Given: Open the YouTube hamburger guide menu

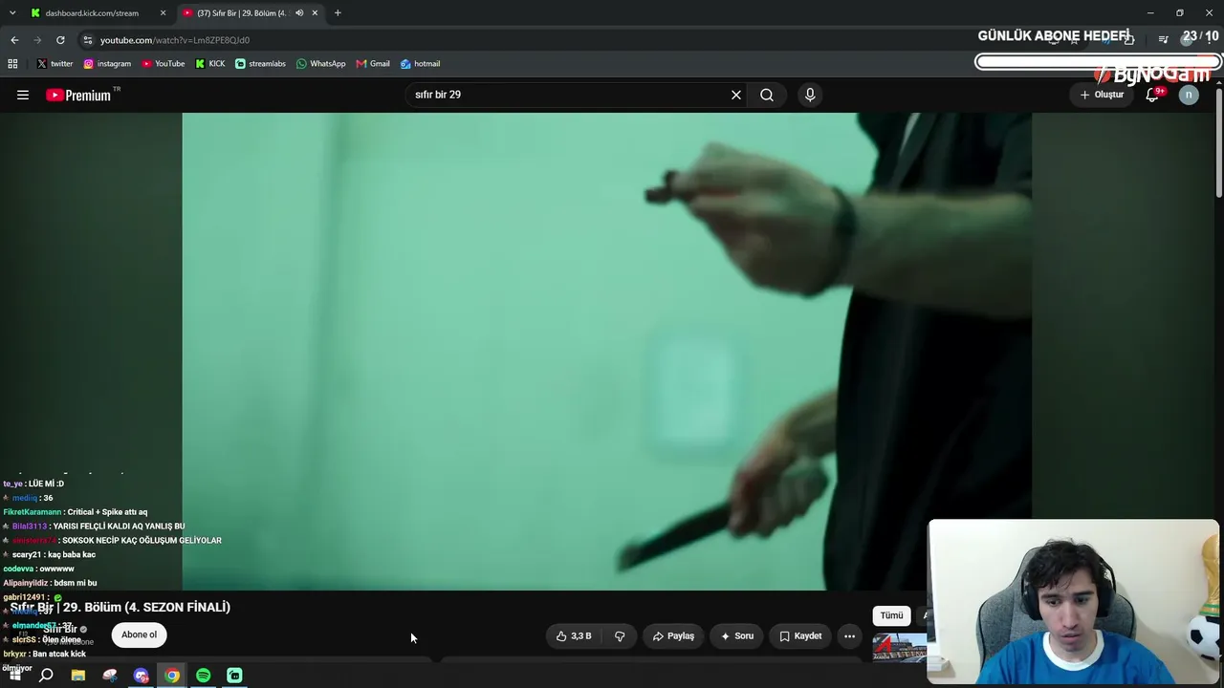Looking at the screenshot, I should [x=23, y=95].
